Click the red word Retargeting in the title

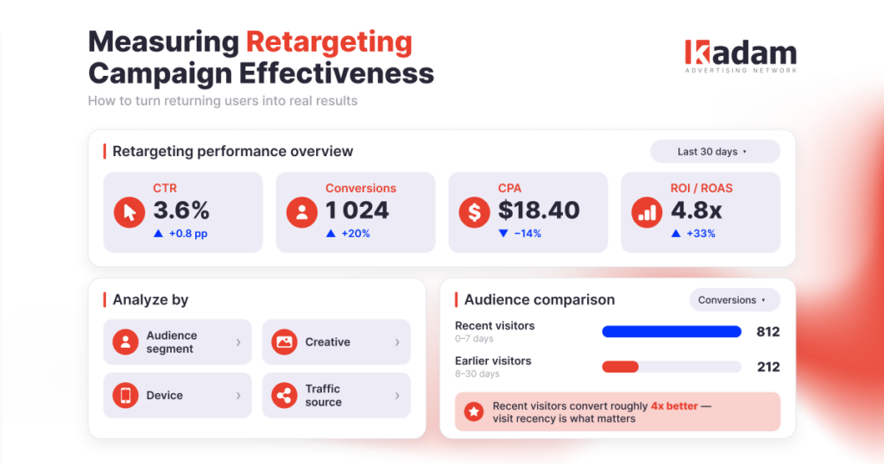[x=329, y=43]
